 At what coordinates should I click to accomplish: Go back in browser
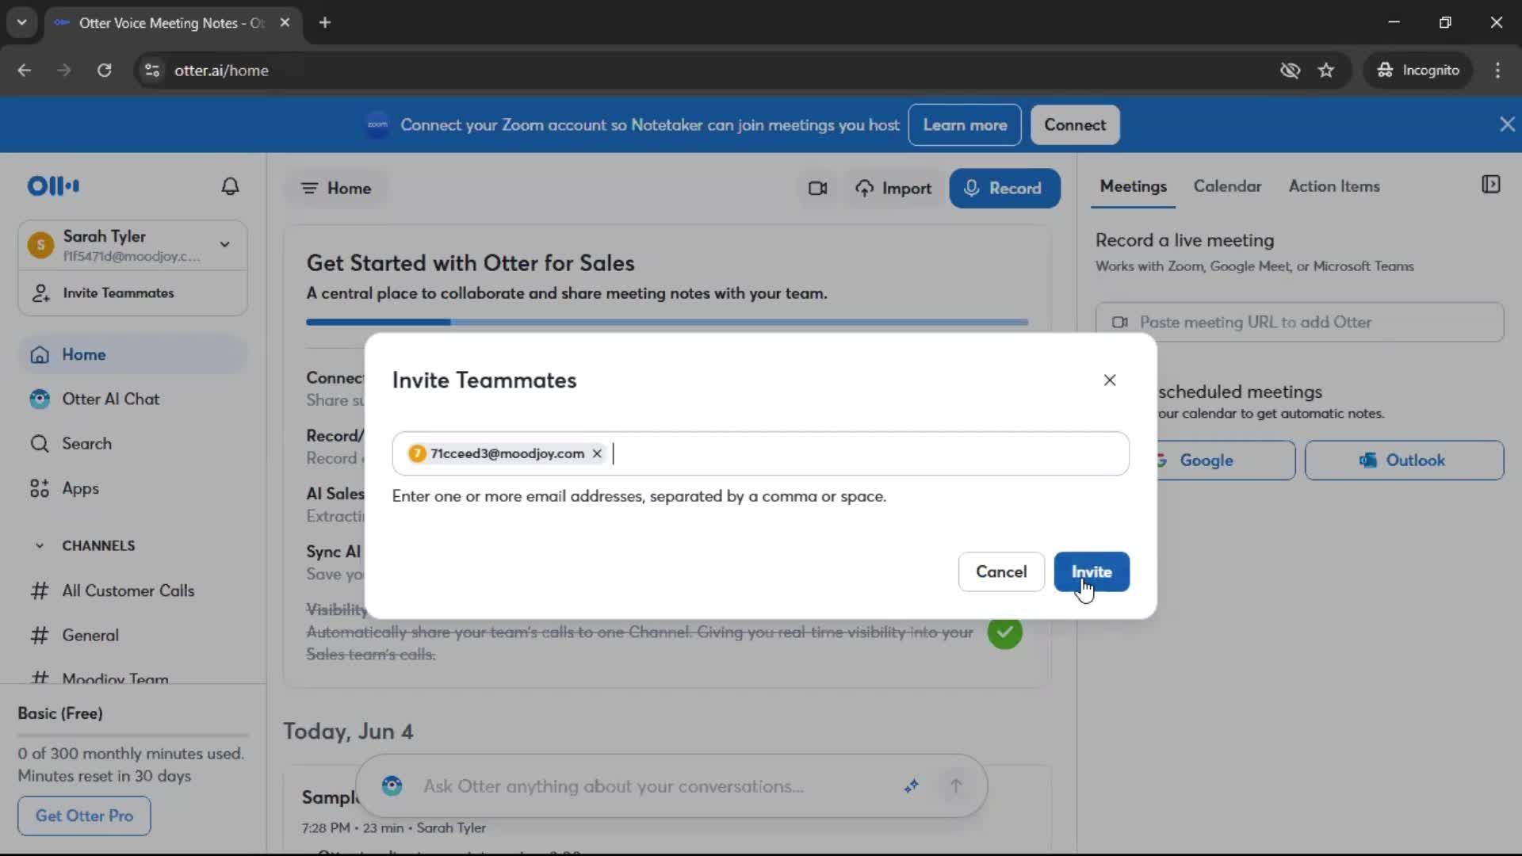25,71
